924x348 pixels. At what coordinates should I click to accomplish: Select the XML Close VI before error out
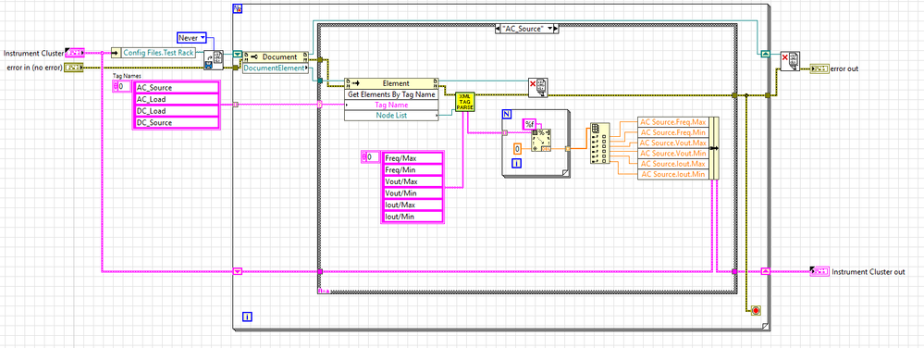pos(790,61)
